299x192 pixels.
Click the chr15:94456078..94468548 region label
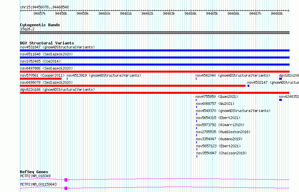click(x=44, y=7)
